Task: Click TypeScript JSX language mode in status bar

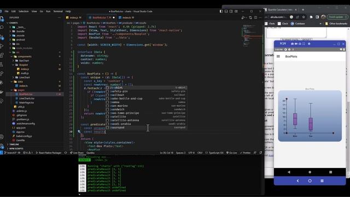Action: (x=214, y=153)
